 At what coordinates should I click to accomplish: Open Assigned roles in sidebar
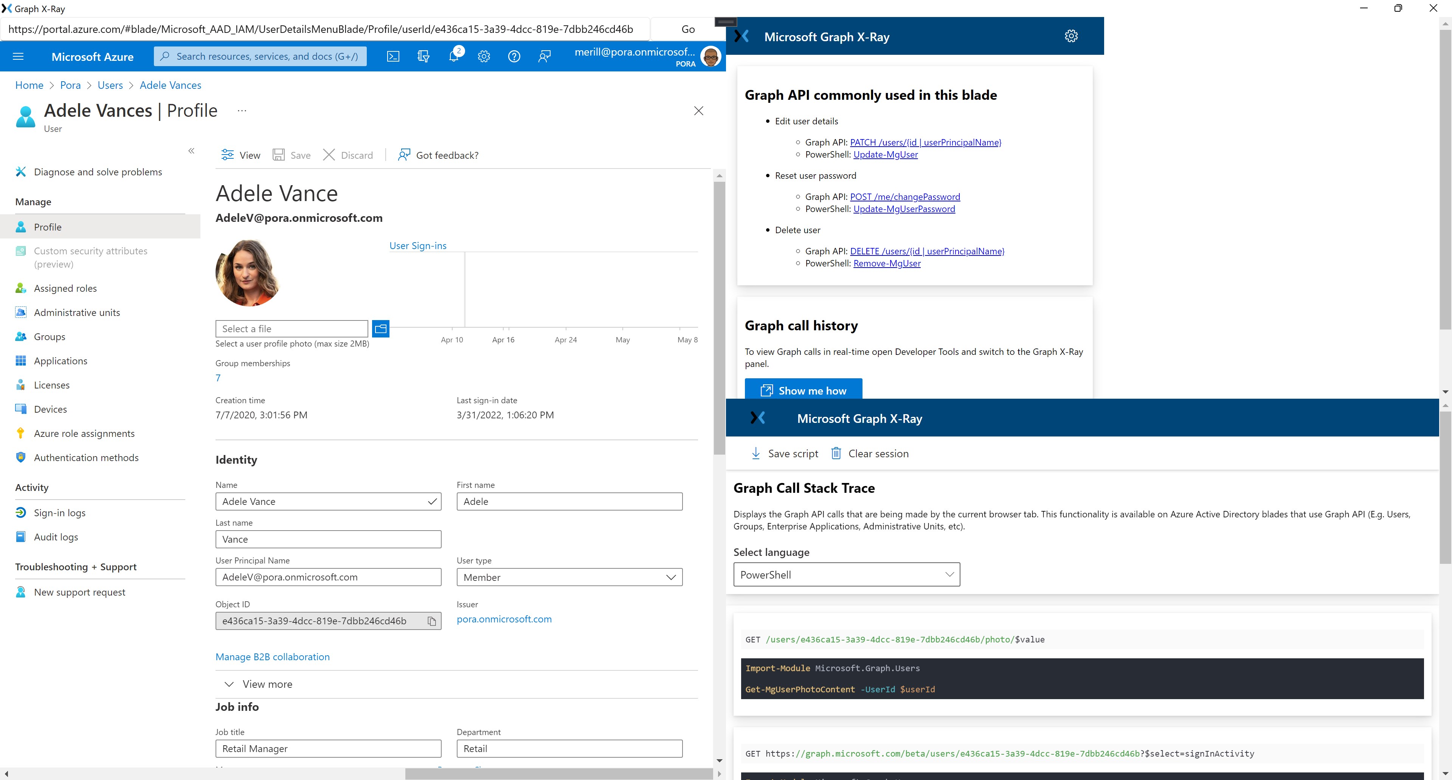tap(65, 288)
